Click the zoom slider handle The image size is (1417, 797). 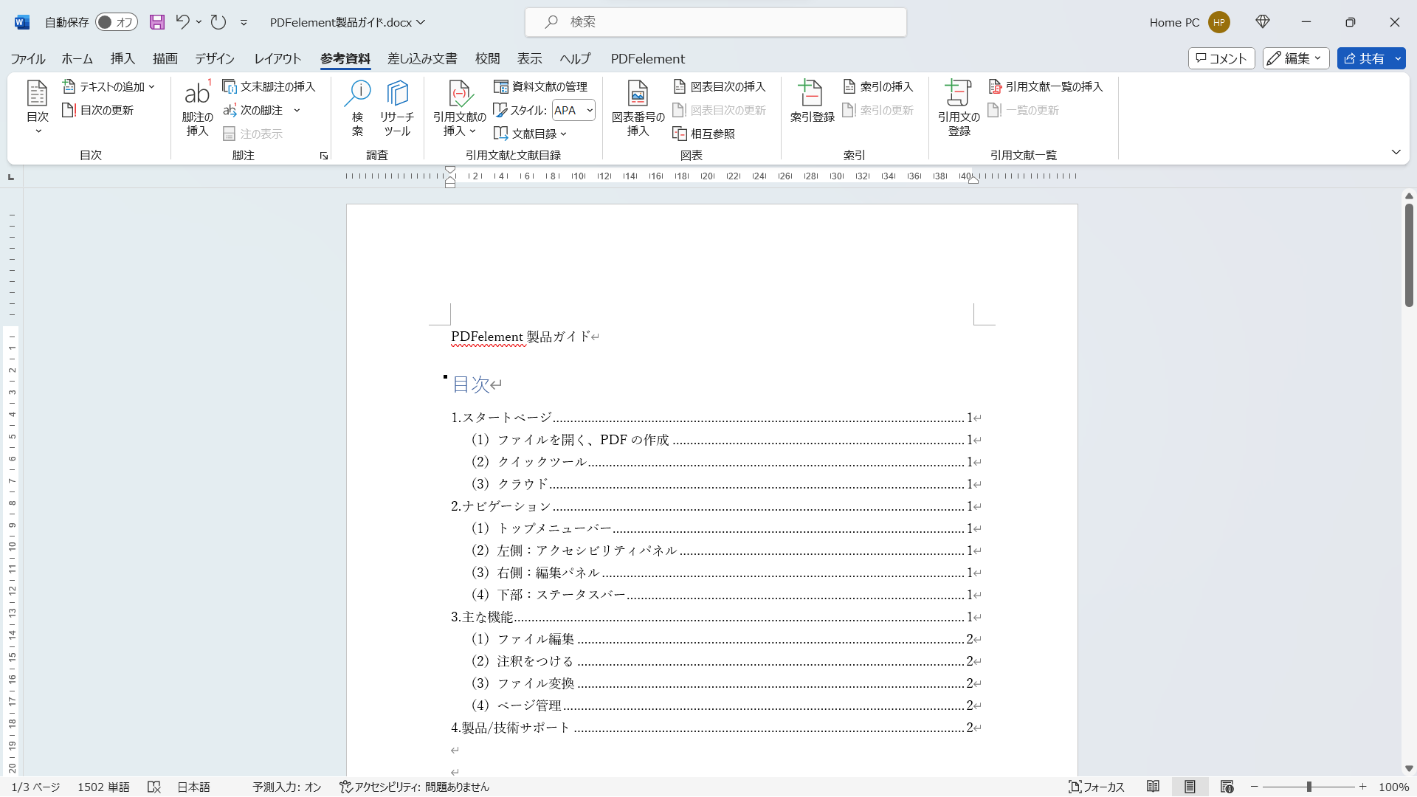(x=1309, y=787)
